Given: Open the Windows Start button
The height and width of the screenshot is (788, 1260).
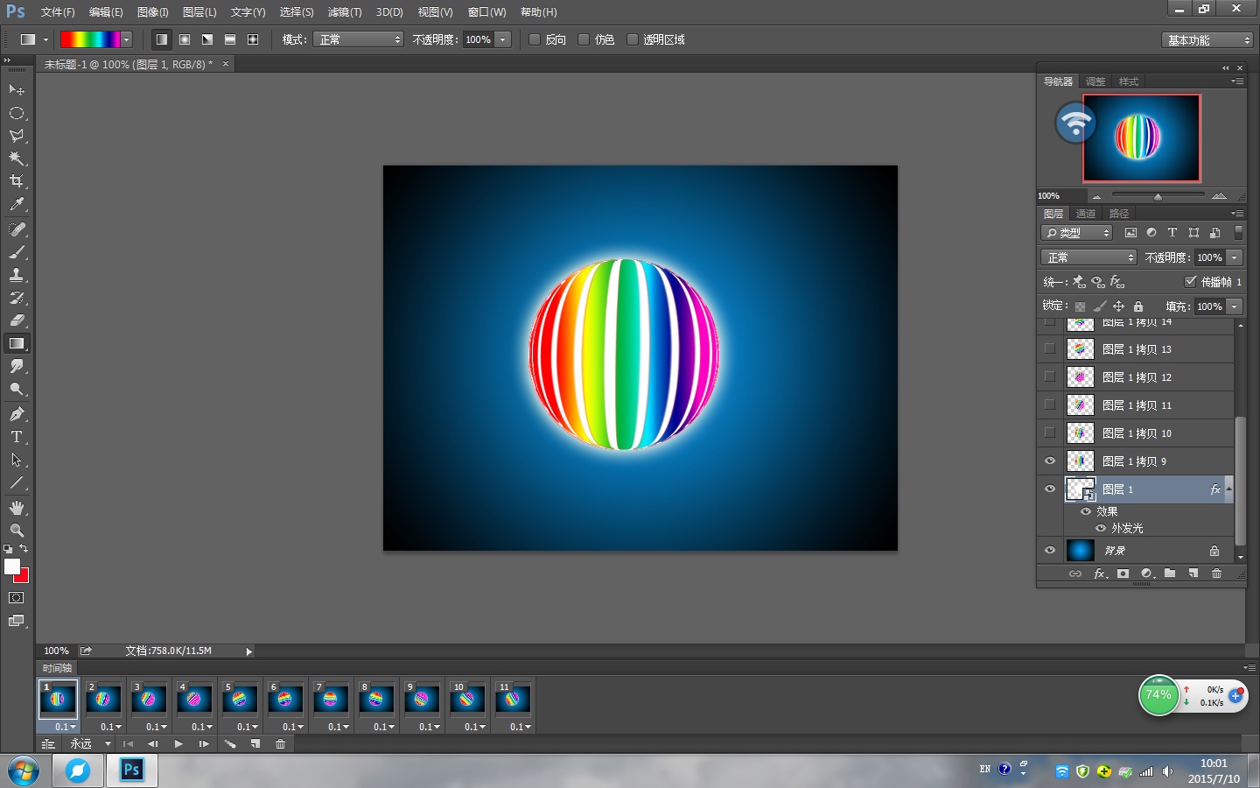Looking at the screenshot, I should click(24, 770).
